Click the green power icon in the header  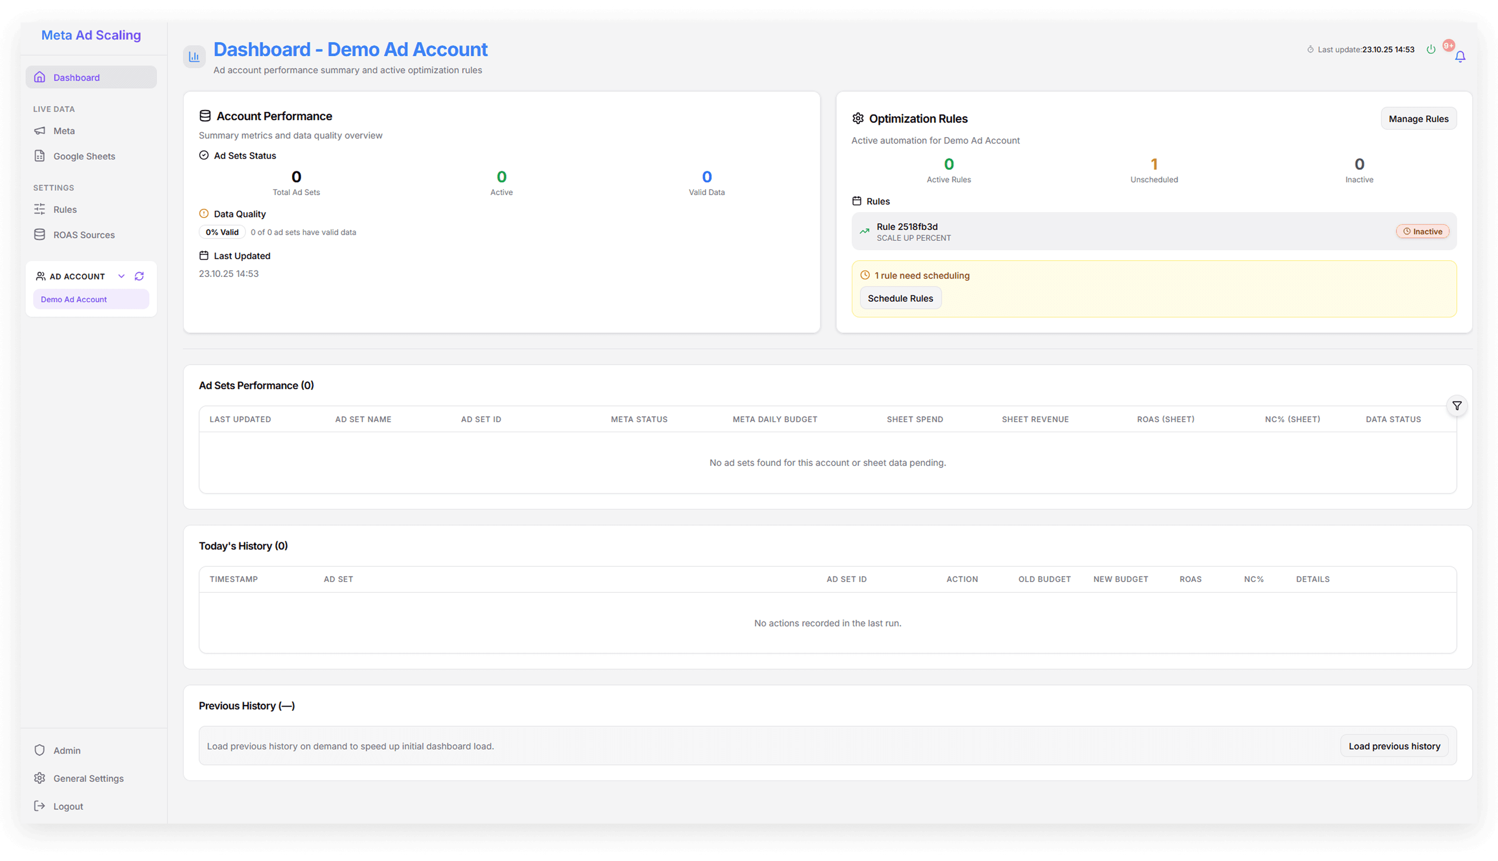click(1432, 49)
